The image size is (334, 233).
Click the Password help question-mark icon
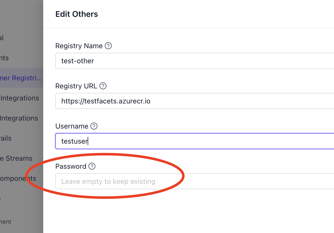coord(92,166)
